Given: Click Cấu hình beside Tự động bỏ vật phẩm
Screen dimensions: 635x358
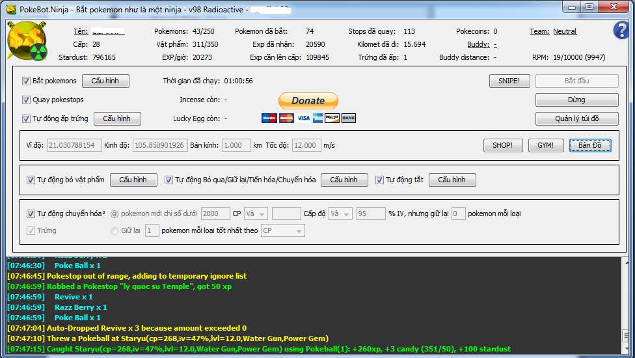Looking at the screenshot, I should pyautogui.click(x=133, y=180).
